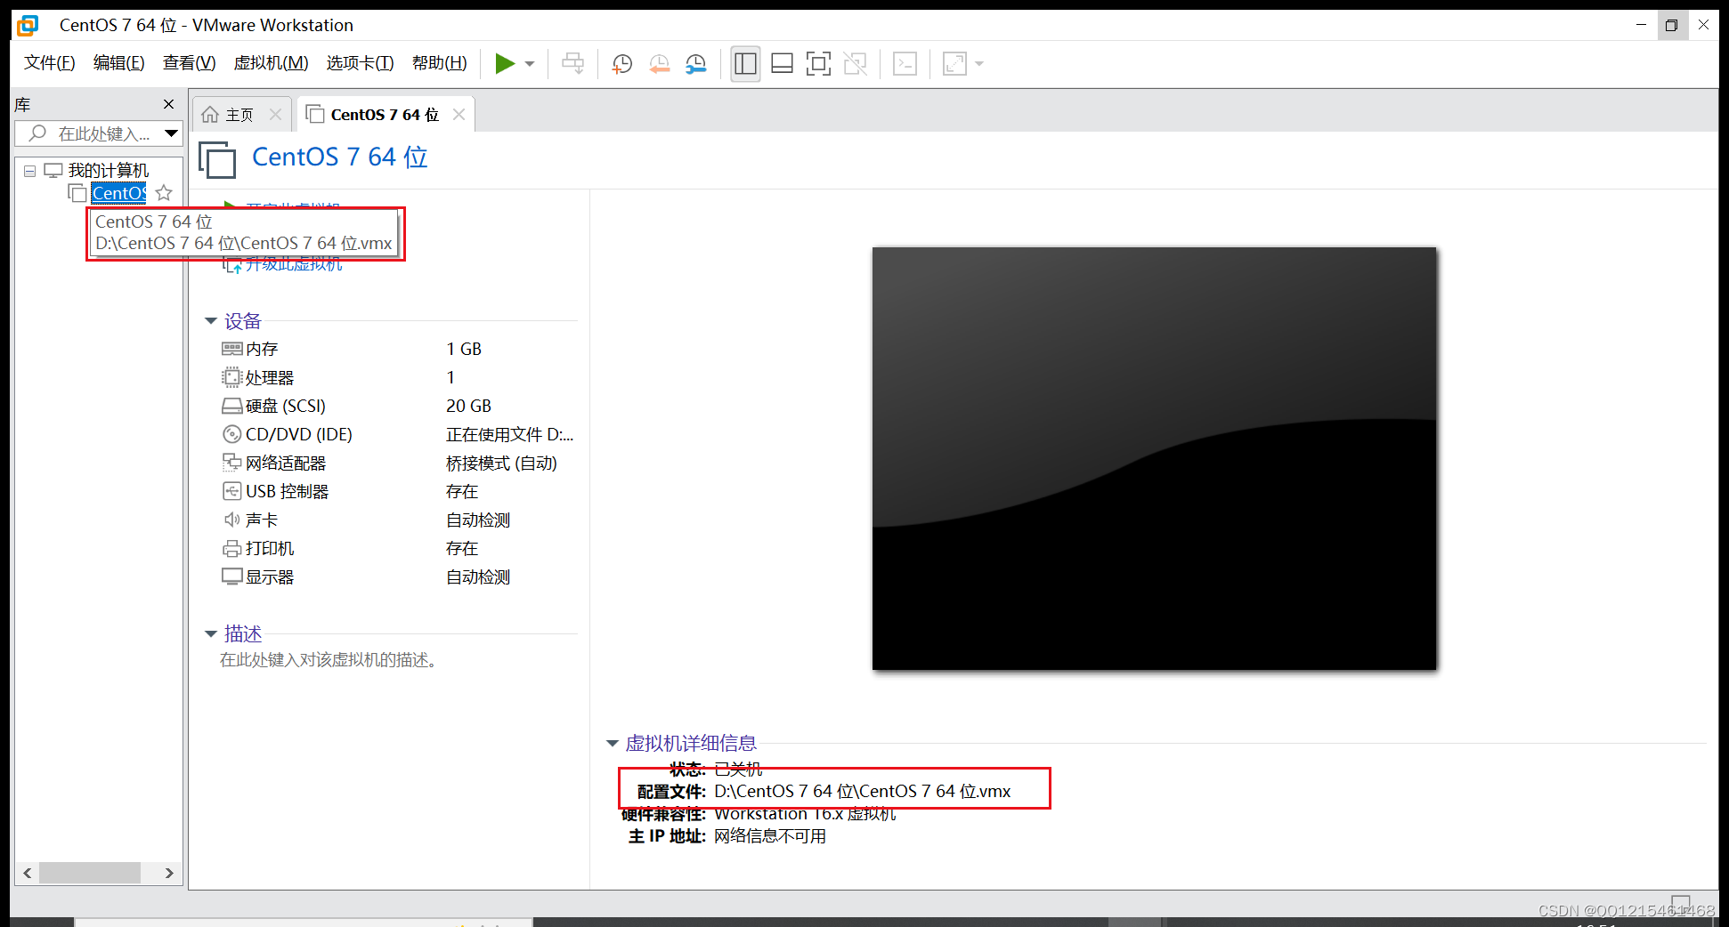Open the library search filter dropdown
Screen dimensions: 1729x927
point(172,134)
